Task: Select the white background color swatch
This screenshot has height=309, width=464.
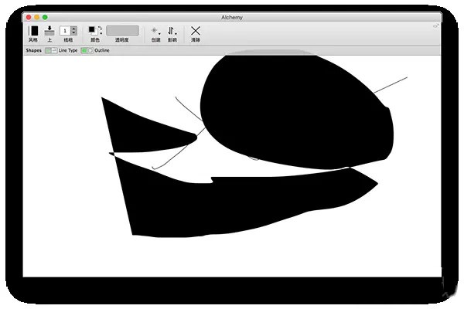Action: pyautogui.click(x=96, y=33)
